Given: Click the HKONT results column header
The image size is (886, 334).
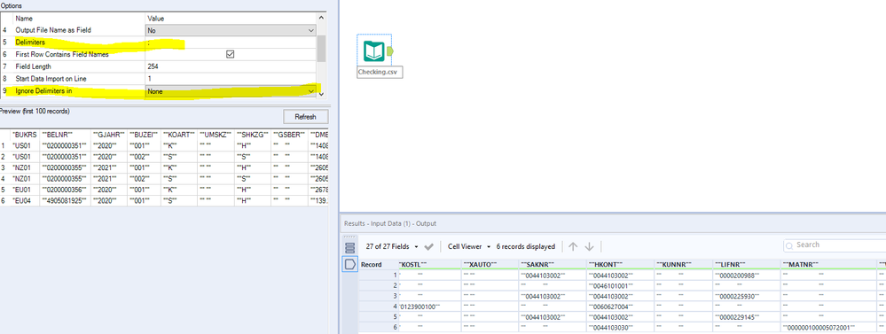Looking at the screenshot, I should tap(621, 264).
